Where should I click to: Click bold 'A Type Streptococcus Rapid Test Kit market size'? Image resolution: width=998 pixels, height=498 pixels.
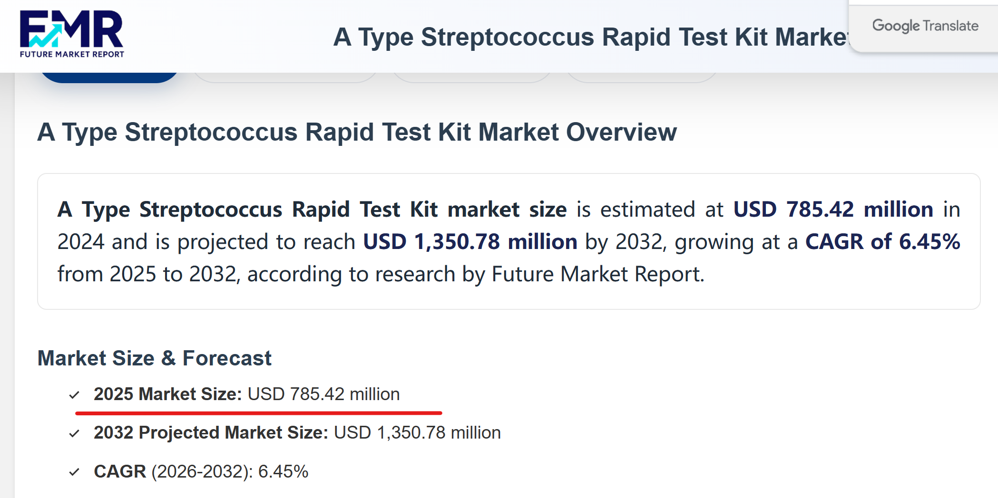[312, 210]
